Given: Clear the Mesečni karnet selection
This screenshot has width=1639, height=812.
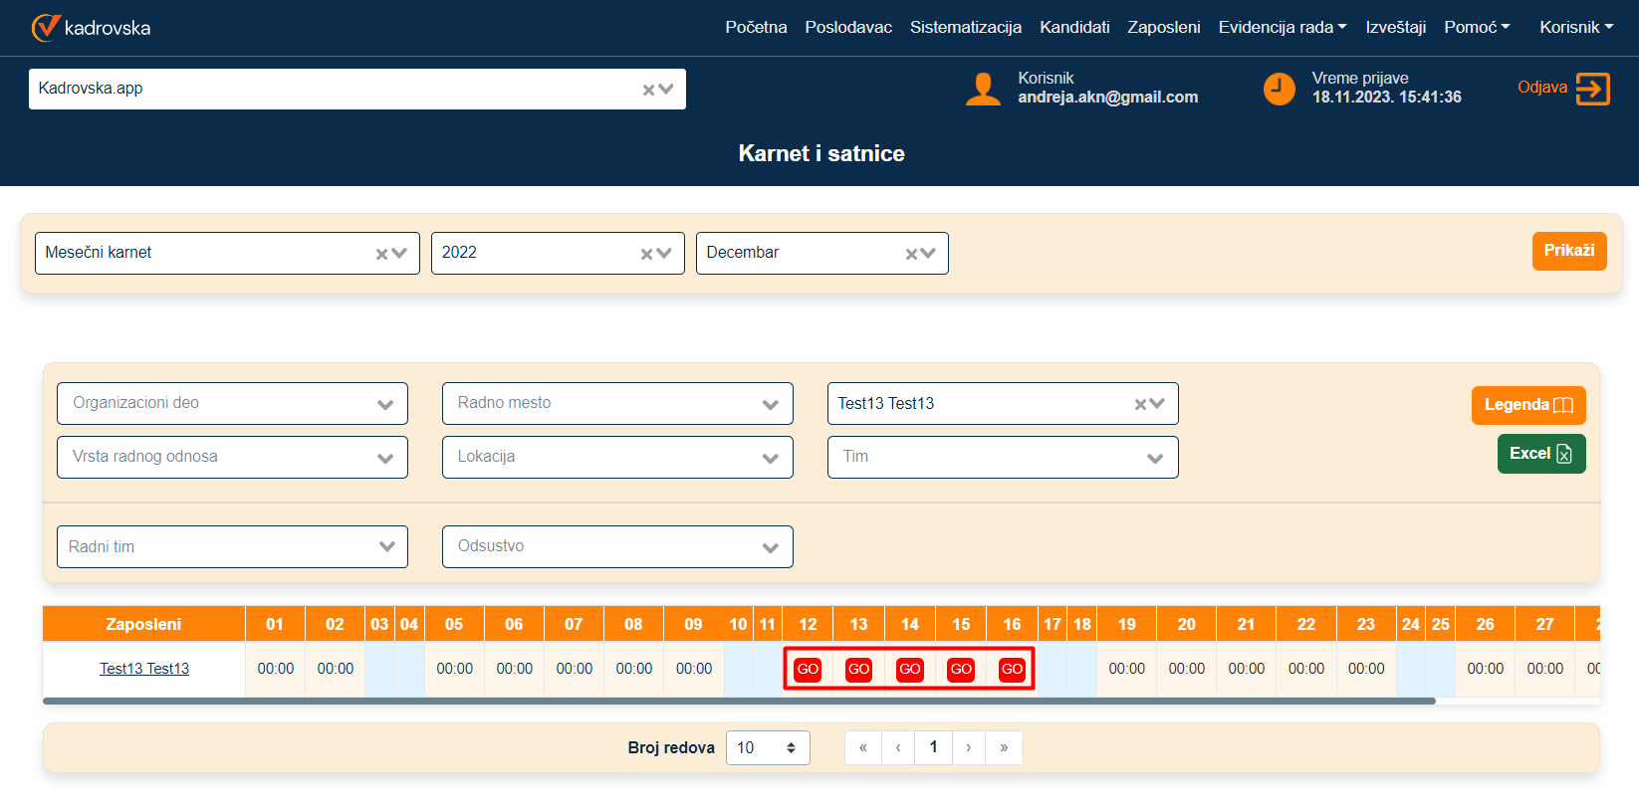Looking at the screenshot, I should 381,254.
